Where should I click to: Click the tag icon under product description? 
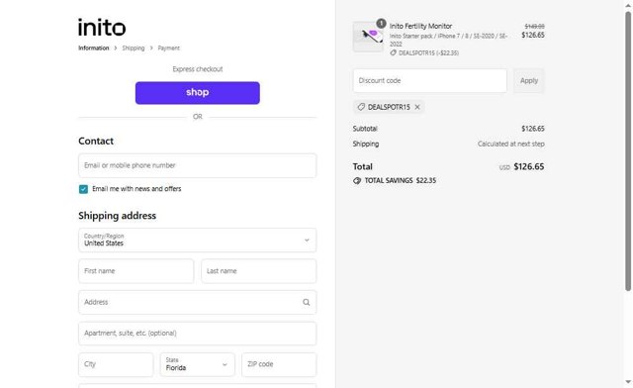pyautogui.click(x=394, y=52)
